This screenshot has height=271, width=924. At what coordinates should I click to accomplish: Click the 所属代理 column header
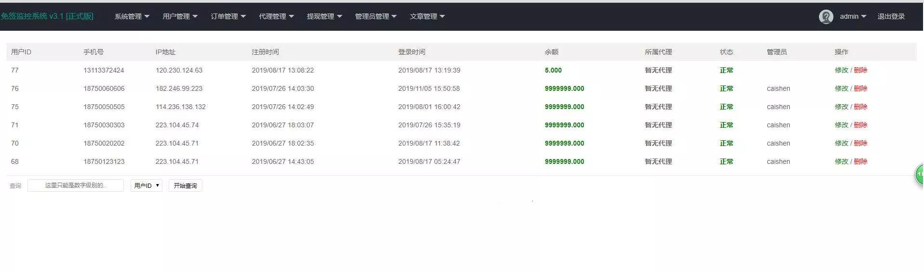point(658,52)
